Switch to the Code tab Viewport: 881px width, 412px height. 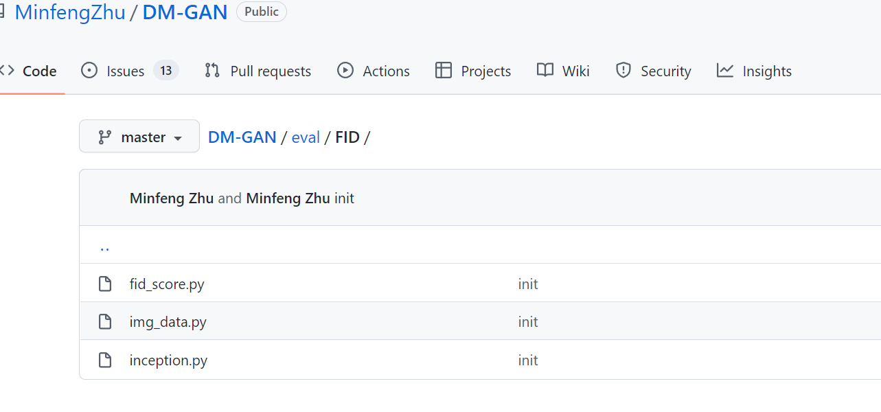(39, 70)
